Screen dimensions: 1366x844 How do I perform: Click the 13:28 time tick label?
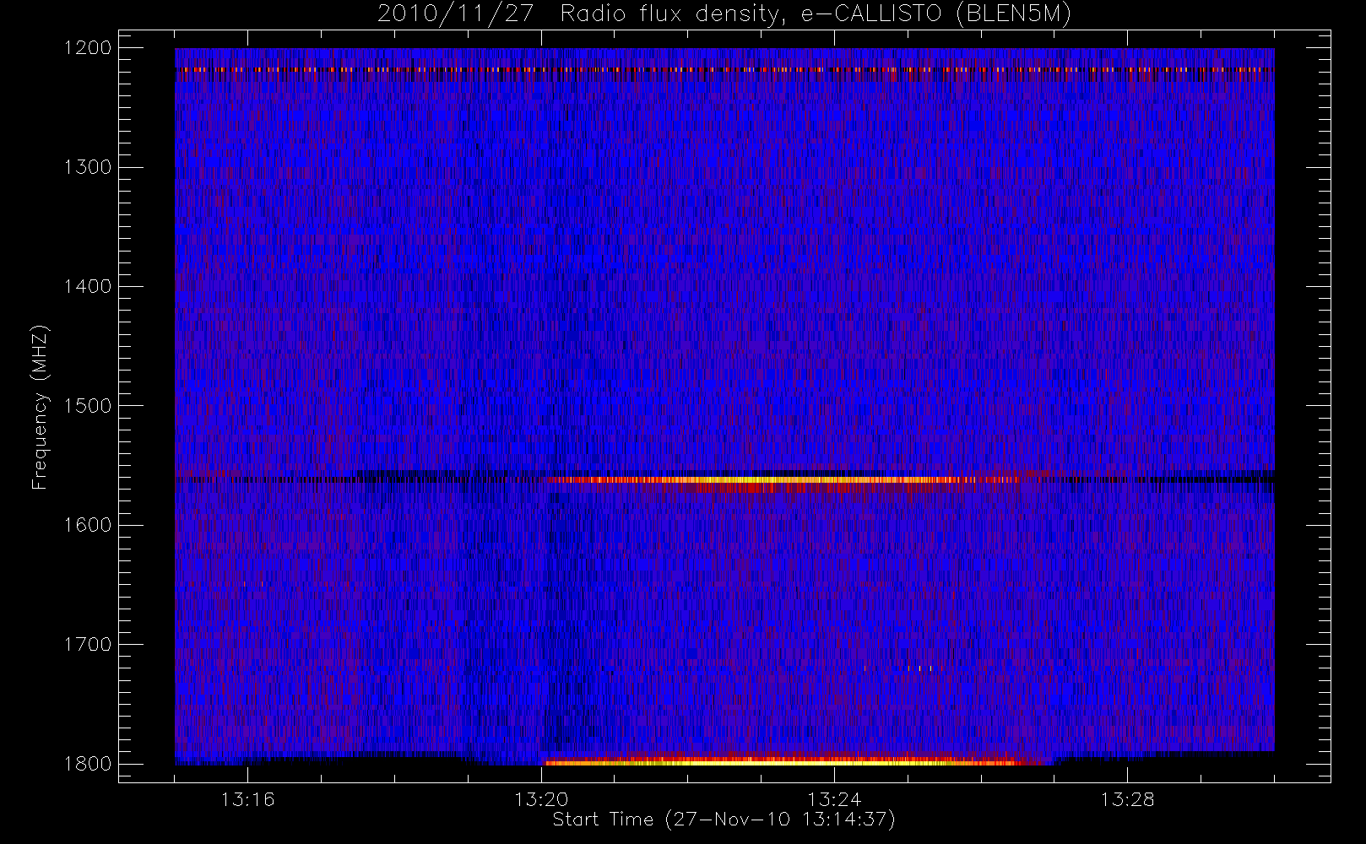point(1127,799)
